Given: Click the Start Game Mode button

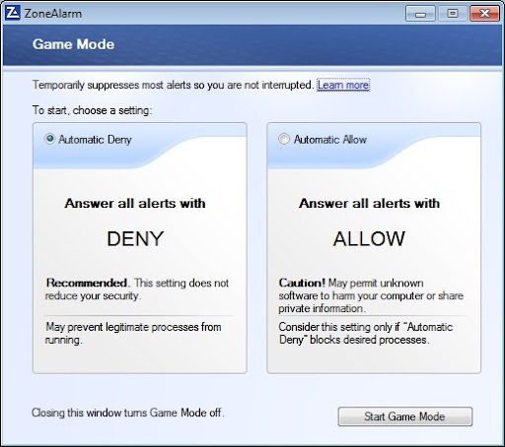Looking at the screenshot, I should (x=405, y=416).
